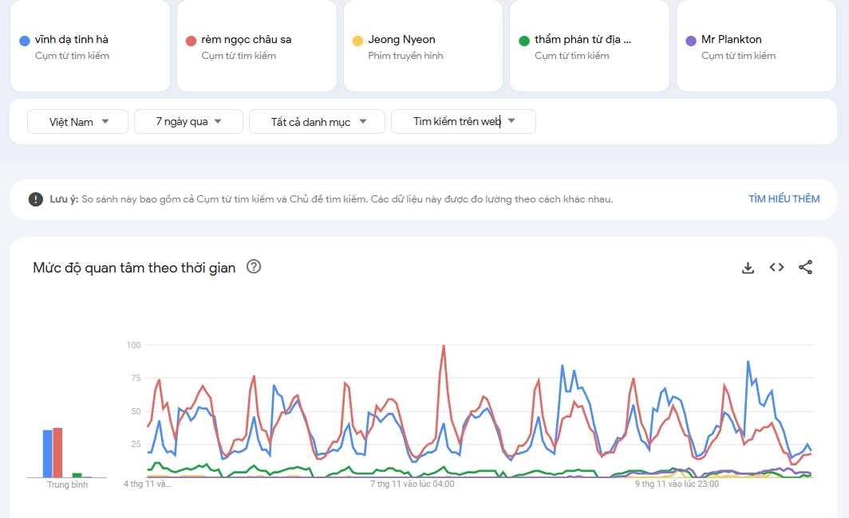The width and height of the screenshot is (849, 518).
Task: Edit the Jeong Nyeon search term
Action: tap(423, 46)
